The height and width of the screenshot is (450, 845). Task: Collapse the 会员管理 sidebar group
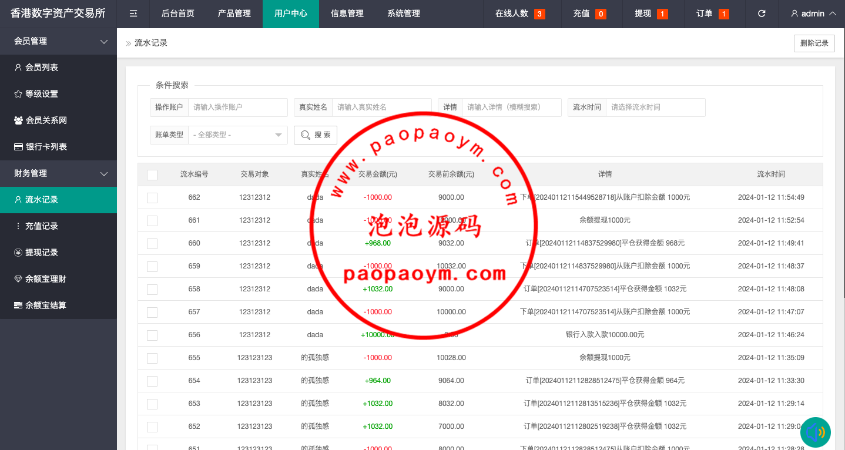pyautogui.click(x=104, y=41)
